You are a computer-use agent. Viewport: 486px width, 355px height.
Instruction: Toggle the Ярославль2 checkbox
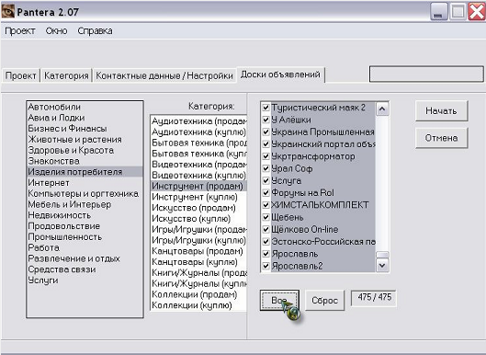[266, 266]
